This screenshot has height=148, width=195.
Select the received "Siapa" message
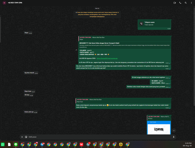(28, 33)
